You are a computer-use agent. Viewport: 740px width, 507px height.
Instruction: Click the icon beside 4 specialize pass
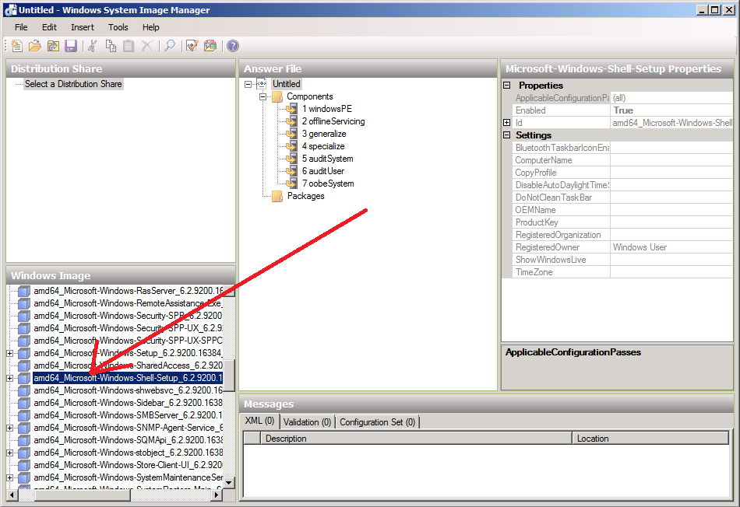(x=291, y=146)
